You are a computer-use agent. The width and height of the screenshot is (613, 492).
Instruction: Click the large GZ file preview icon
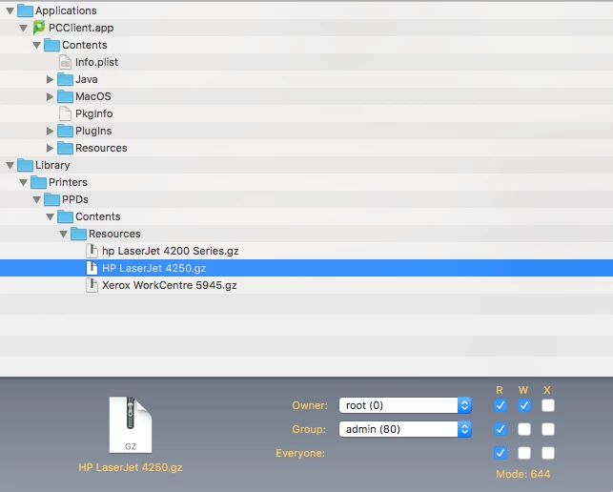[131, 424]
